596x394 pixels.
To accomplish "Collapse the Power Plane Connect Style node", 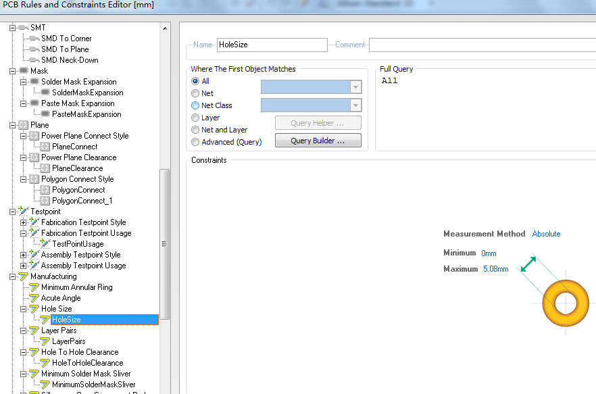I will tap(24, 136).
